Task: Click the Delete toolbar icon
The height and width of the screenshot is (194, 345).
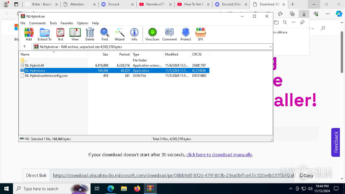Action: tap(90, 34)
